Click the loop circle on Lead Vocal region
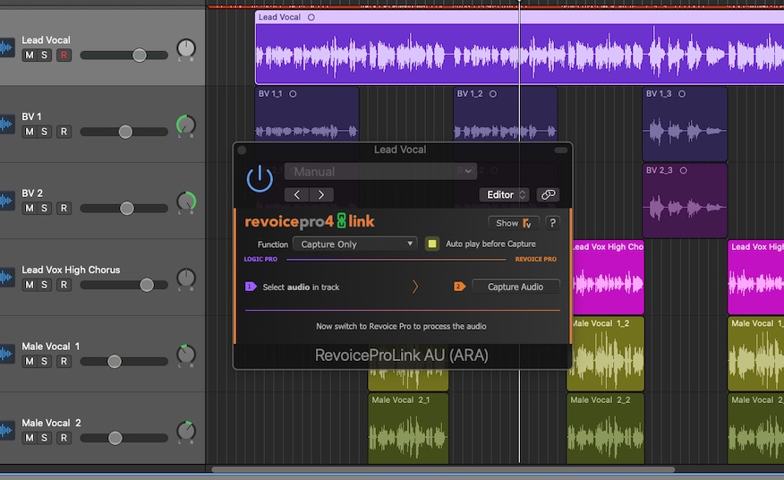 [x=311, y=18]
